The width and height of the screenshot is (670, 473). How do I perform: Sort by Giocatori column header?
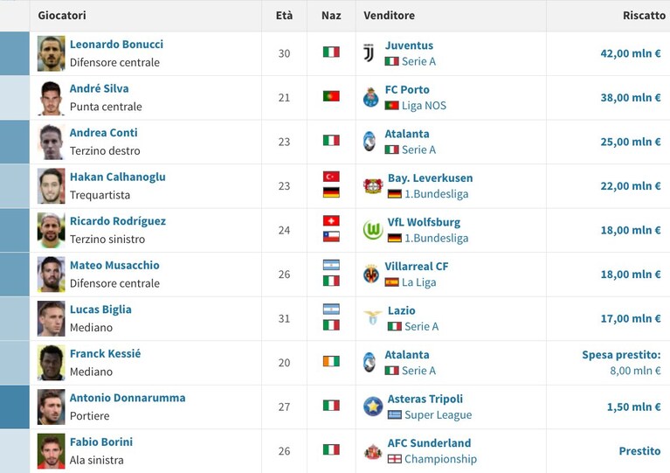pos(62,16)
